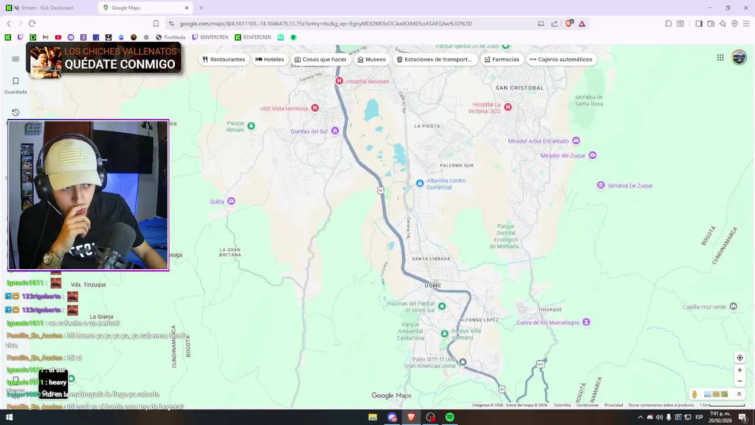Image resolution: width=755 pixels, height=425 pixels.
Task: Click the Patio SITP El Uval marker
Action: [463, 362]
